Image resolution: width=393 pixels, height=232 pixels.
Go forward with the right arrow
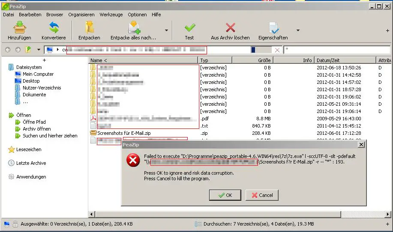click(18, 50)
